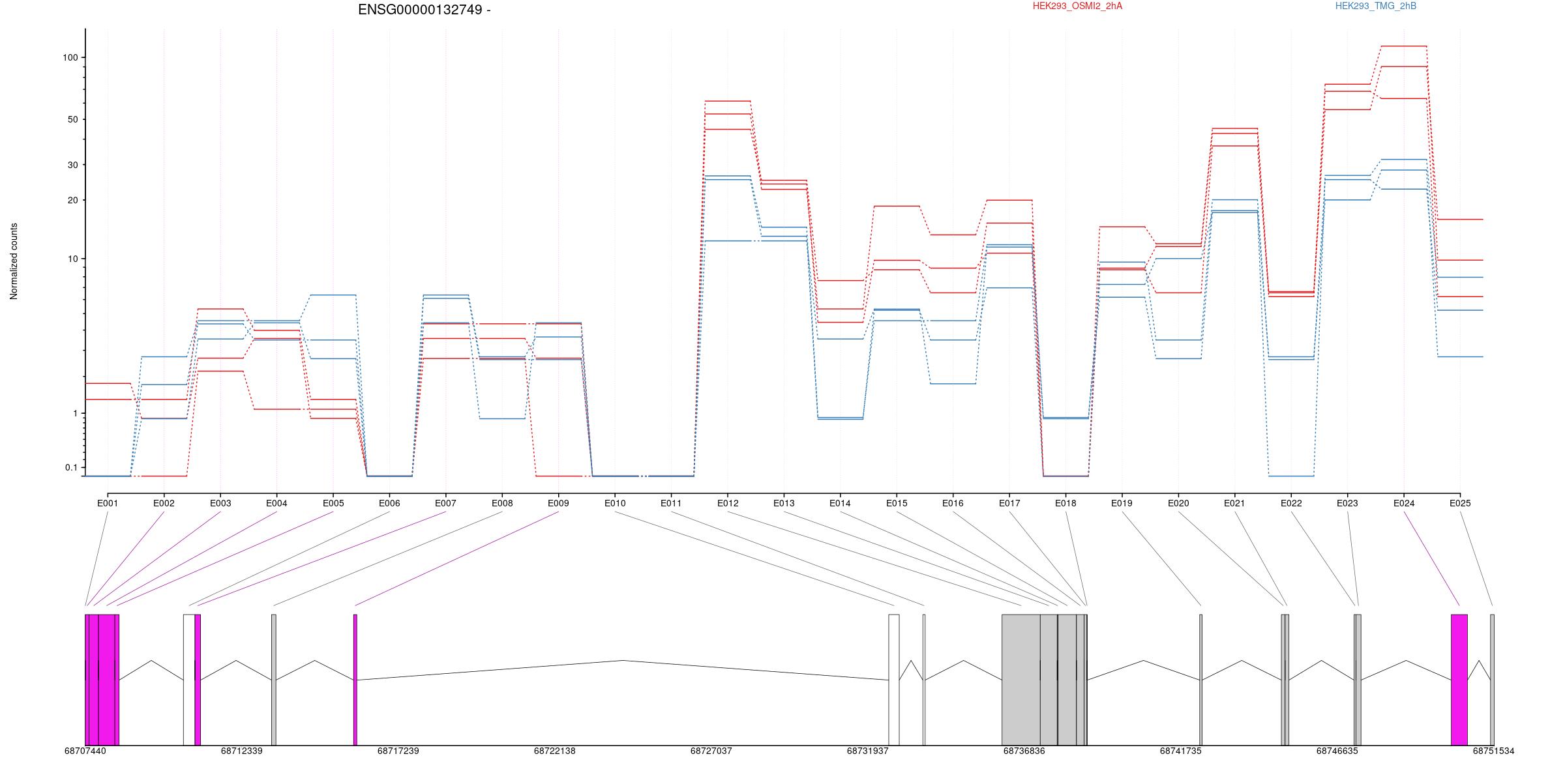The image size is (1565, 782).
Task: Click exon label E003
Action: [x=220, y=503]
